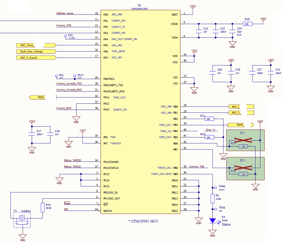This screenshot has height=242, width=283.
Task: Click the TIM17_OC1 GPIO function label
Action: (161, 174)
